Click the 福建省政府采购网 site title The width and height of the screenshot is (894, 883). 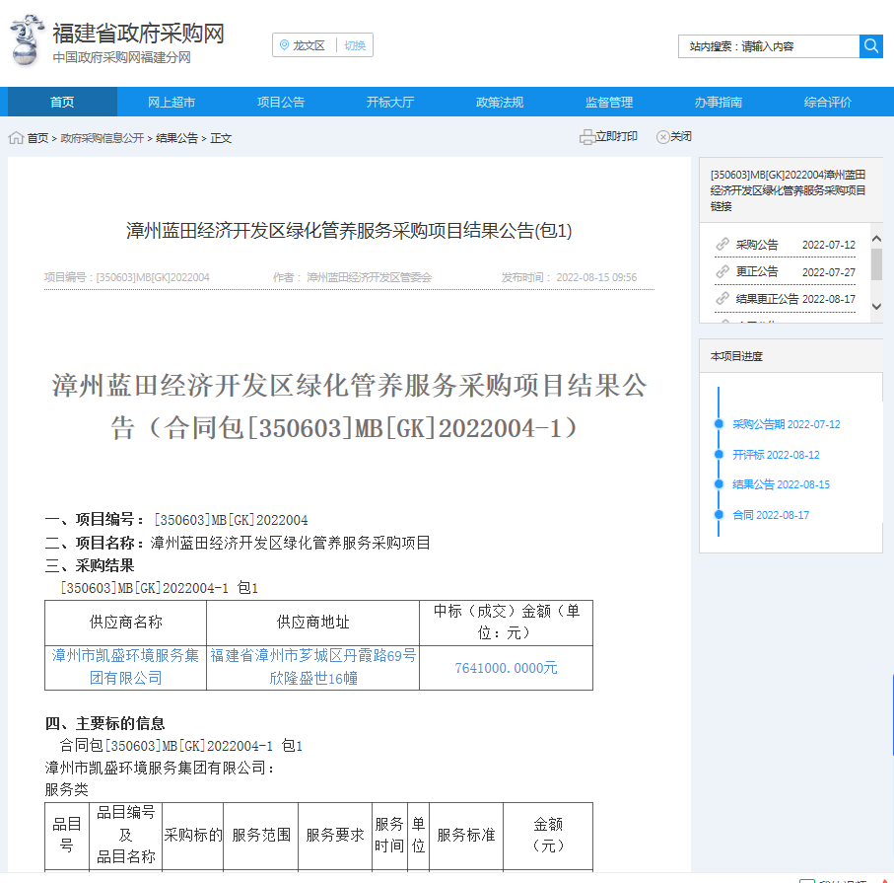tap(139, 34)
